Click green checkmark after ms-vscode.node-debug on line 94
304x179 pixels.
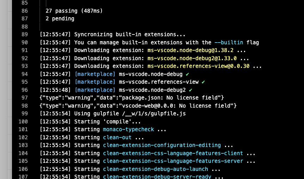pos(187,74)
